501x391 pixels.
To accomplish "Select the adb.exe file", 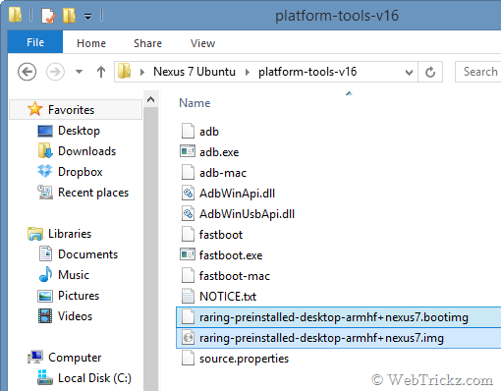I will [219, 152].
